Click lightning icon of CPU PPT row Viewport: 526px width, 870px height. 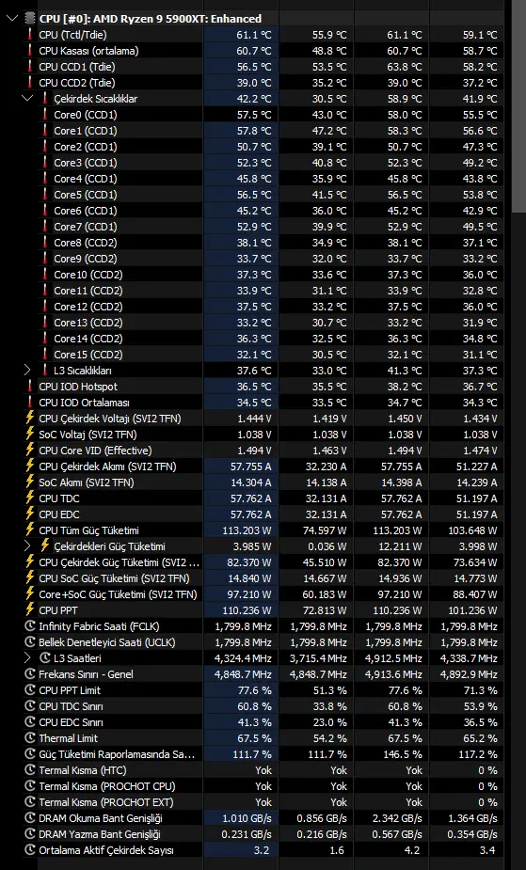click(x=30, y=609)
